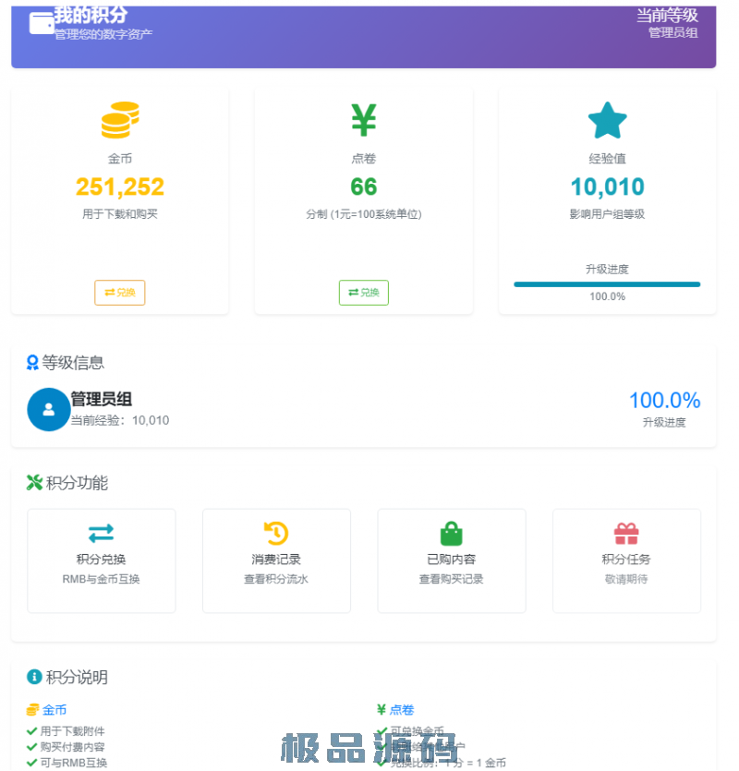Click the wallet icon in header
This screenshot has height=771, width=739.
pyautogui.click(x=41, y=24)
